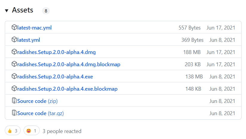Download radishes.Setup.2.0.0-alpha.4.dmg installer

(x=56, y=52)
